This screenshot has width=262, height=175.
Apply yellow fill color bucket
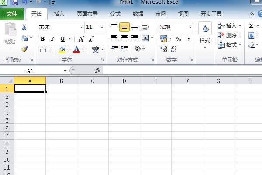point(62,49)
